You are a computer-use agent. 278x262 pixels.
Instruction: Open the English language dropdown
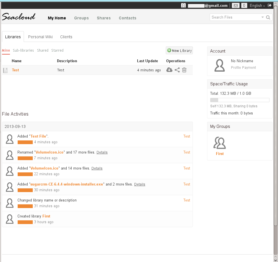click(257, 6)
